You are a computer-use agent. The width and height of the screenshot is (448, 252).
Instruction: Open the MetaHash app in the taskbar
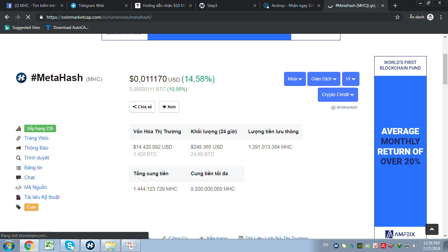click(90, 245)
